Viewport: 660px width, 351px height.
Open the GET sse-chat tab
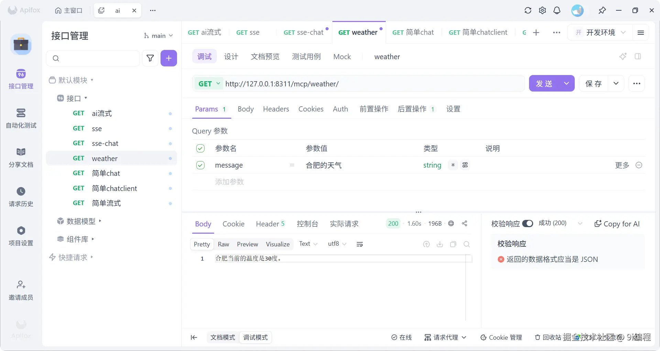click(304, 32)
